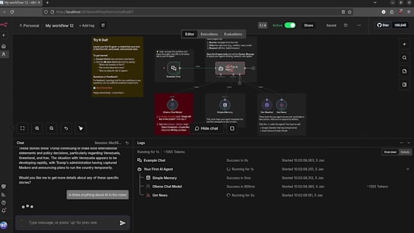This screenshot has height=233, width=414.
Task: Click the 1/4 progress indicator
Action: (262, 26)
